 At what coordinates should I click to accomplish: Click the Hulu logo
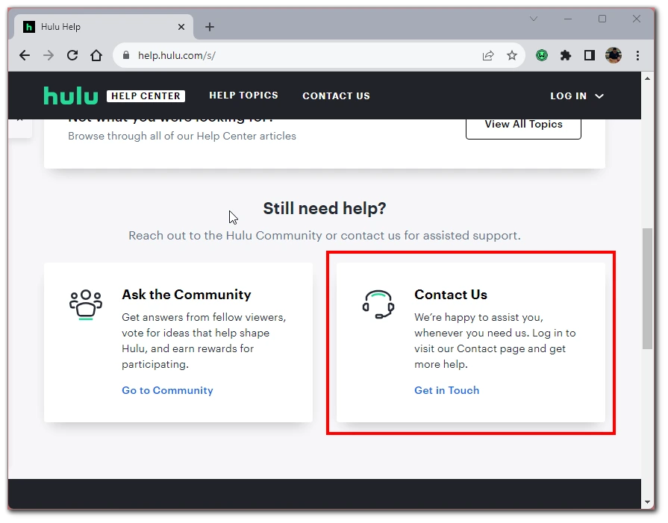[x=71, y=95]
